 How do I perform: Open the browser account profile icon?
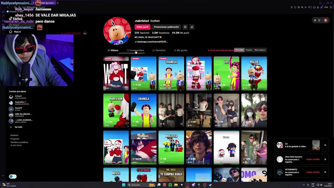coord(318,7)
